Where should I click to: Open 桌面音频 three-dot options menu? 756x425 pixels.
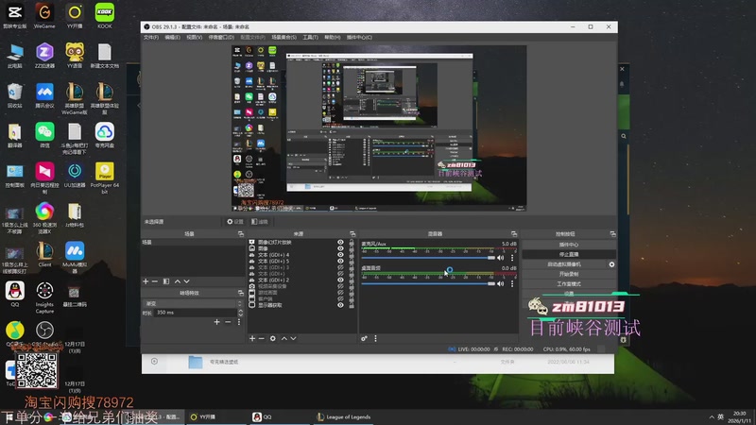coord(513,282)
